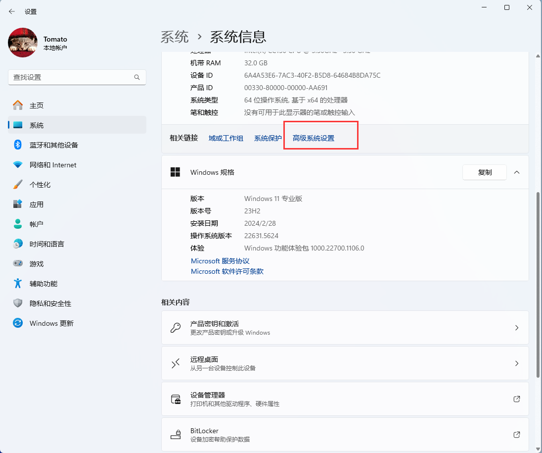Open 个性化 paintbrush icon
The width and height of the screenshot is (542, 453).
(18, 185)
